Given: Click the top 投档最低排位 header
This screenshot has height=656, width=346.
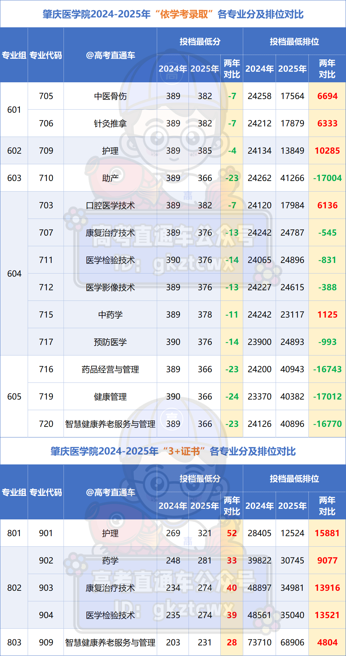Looking at the screenshot, I should click(294, 42).
